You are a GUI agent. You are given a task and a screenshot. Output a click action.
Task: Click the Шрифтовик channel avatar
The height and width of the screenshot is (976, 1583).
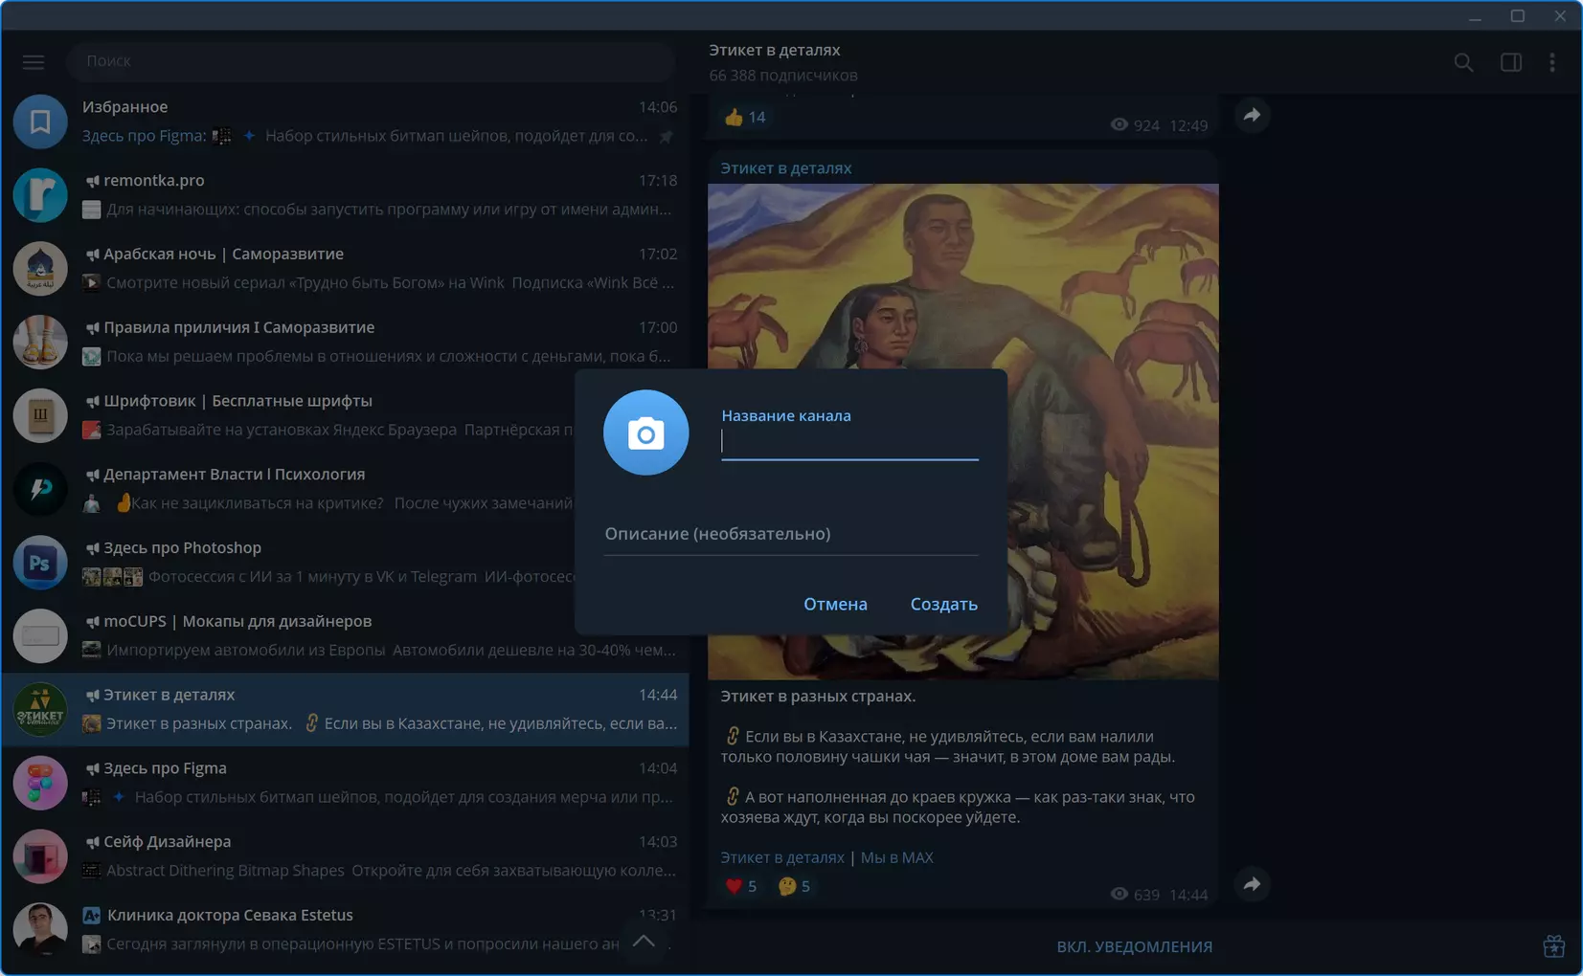click(x=40, y=415)
